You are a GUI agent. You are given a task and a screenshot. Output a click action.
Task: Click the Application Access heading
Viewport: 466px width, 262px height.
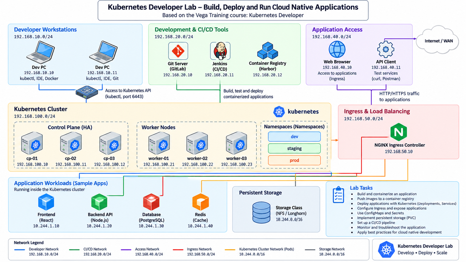coord(337,29)
